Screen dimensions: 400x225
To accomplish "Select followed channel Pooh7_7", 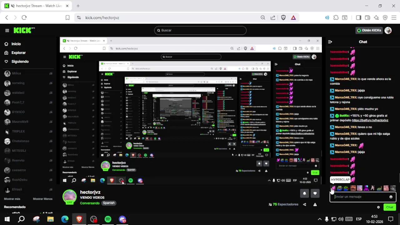I will 28,102.
